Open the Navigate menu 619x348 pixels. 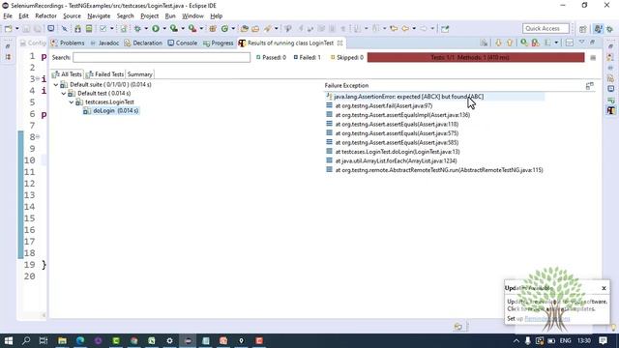tap(99, 15)
